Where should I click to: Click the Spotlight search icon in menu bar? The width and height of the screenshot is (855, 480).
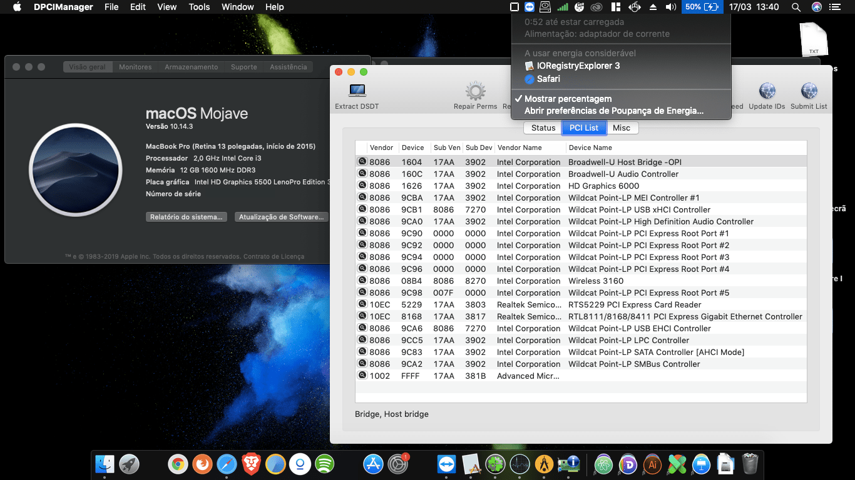pyautogui.click(x=796, y=7)
